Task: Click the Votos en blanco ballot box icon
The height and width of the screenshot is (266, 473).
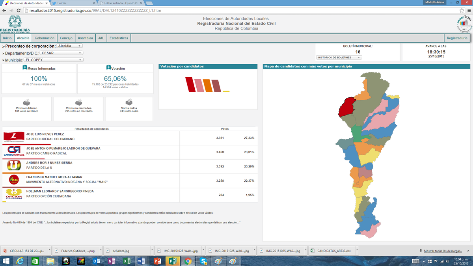Action: pyautogui.click(x=26, y=102)
